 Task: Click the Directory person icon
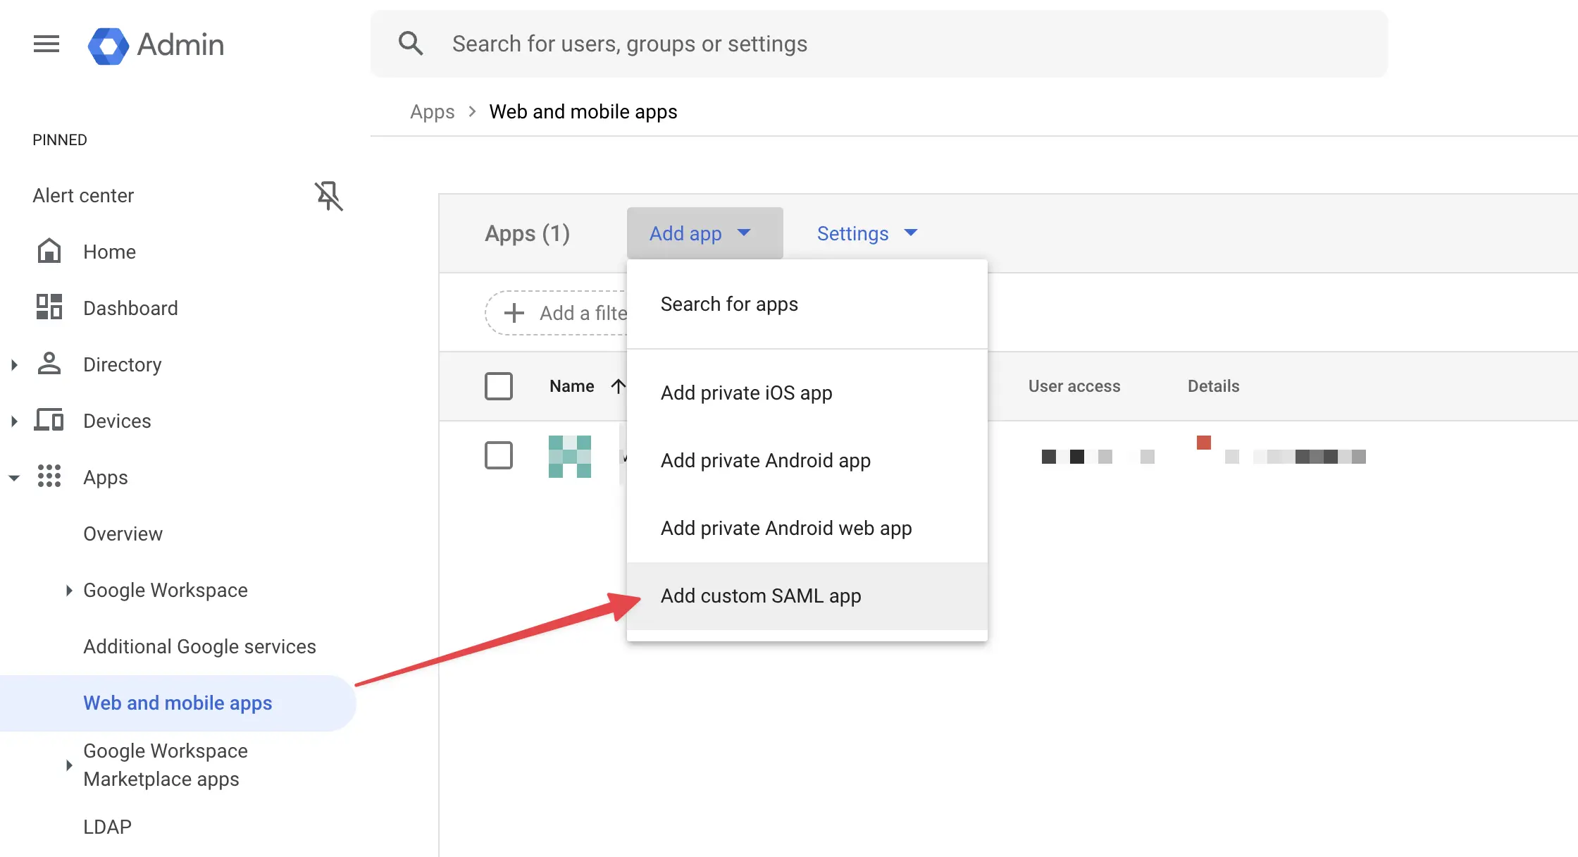(x=49, y=364)
